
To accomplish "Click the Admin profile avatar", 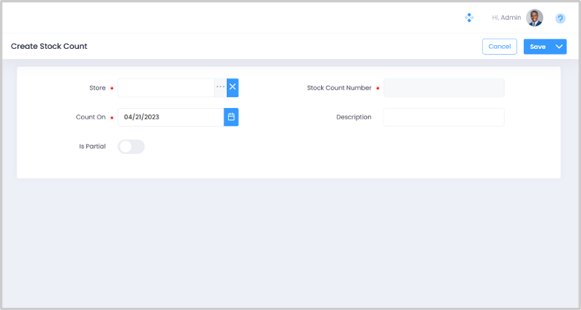I will 534,18.
